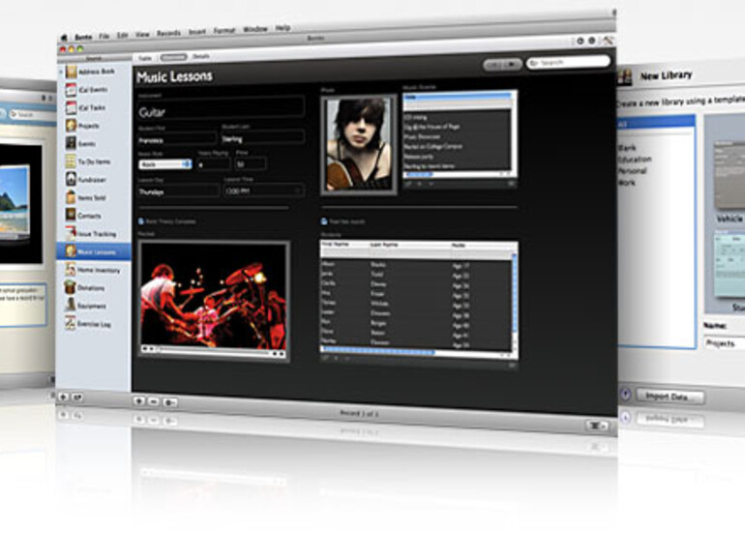
Task: Open the Window menu
Action: coord(255,29)
